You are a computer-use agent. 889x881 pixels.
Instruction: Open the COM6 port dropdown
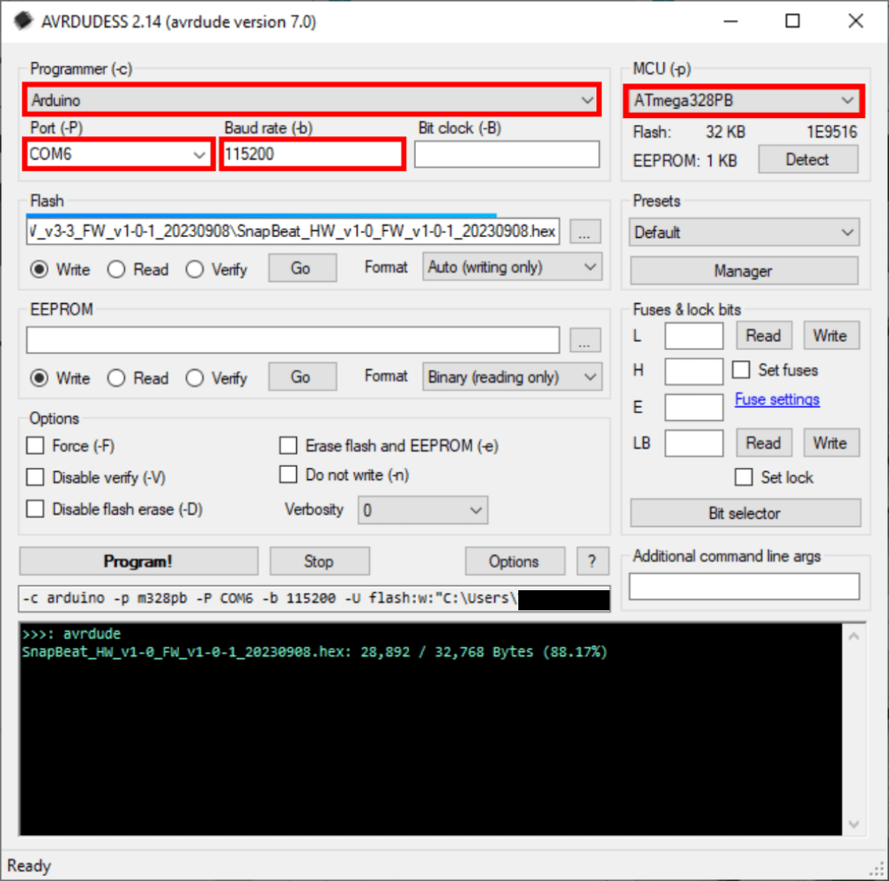pos(118,155)
